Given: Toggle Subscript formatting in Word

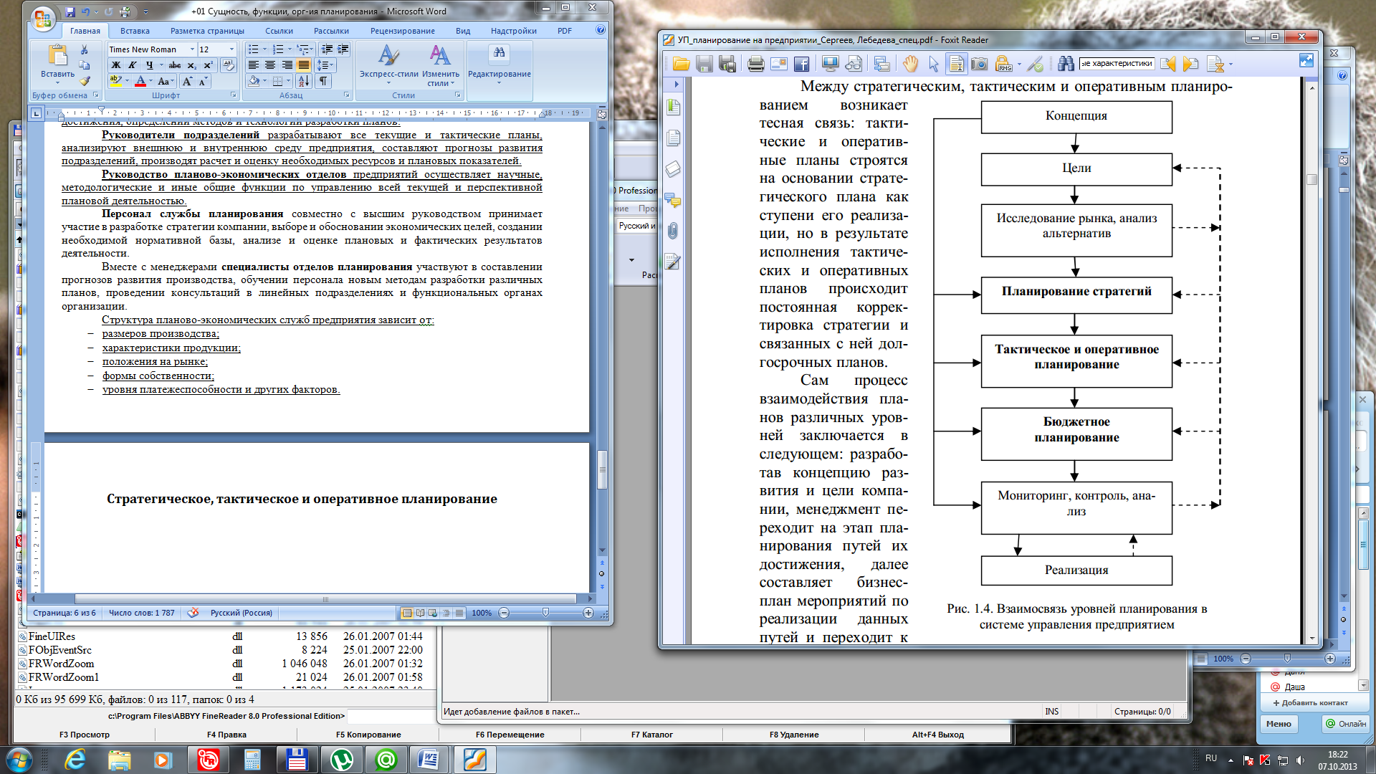Looking at the screenshot, I should click(x=191, y=65).
